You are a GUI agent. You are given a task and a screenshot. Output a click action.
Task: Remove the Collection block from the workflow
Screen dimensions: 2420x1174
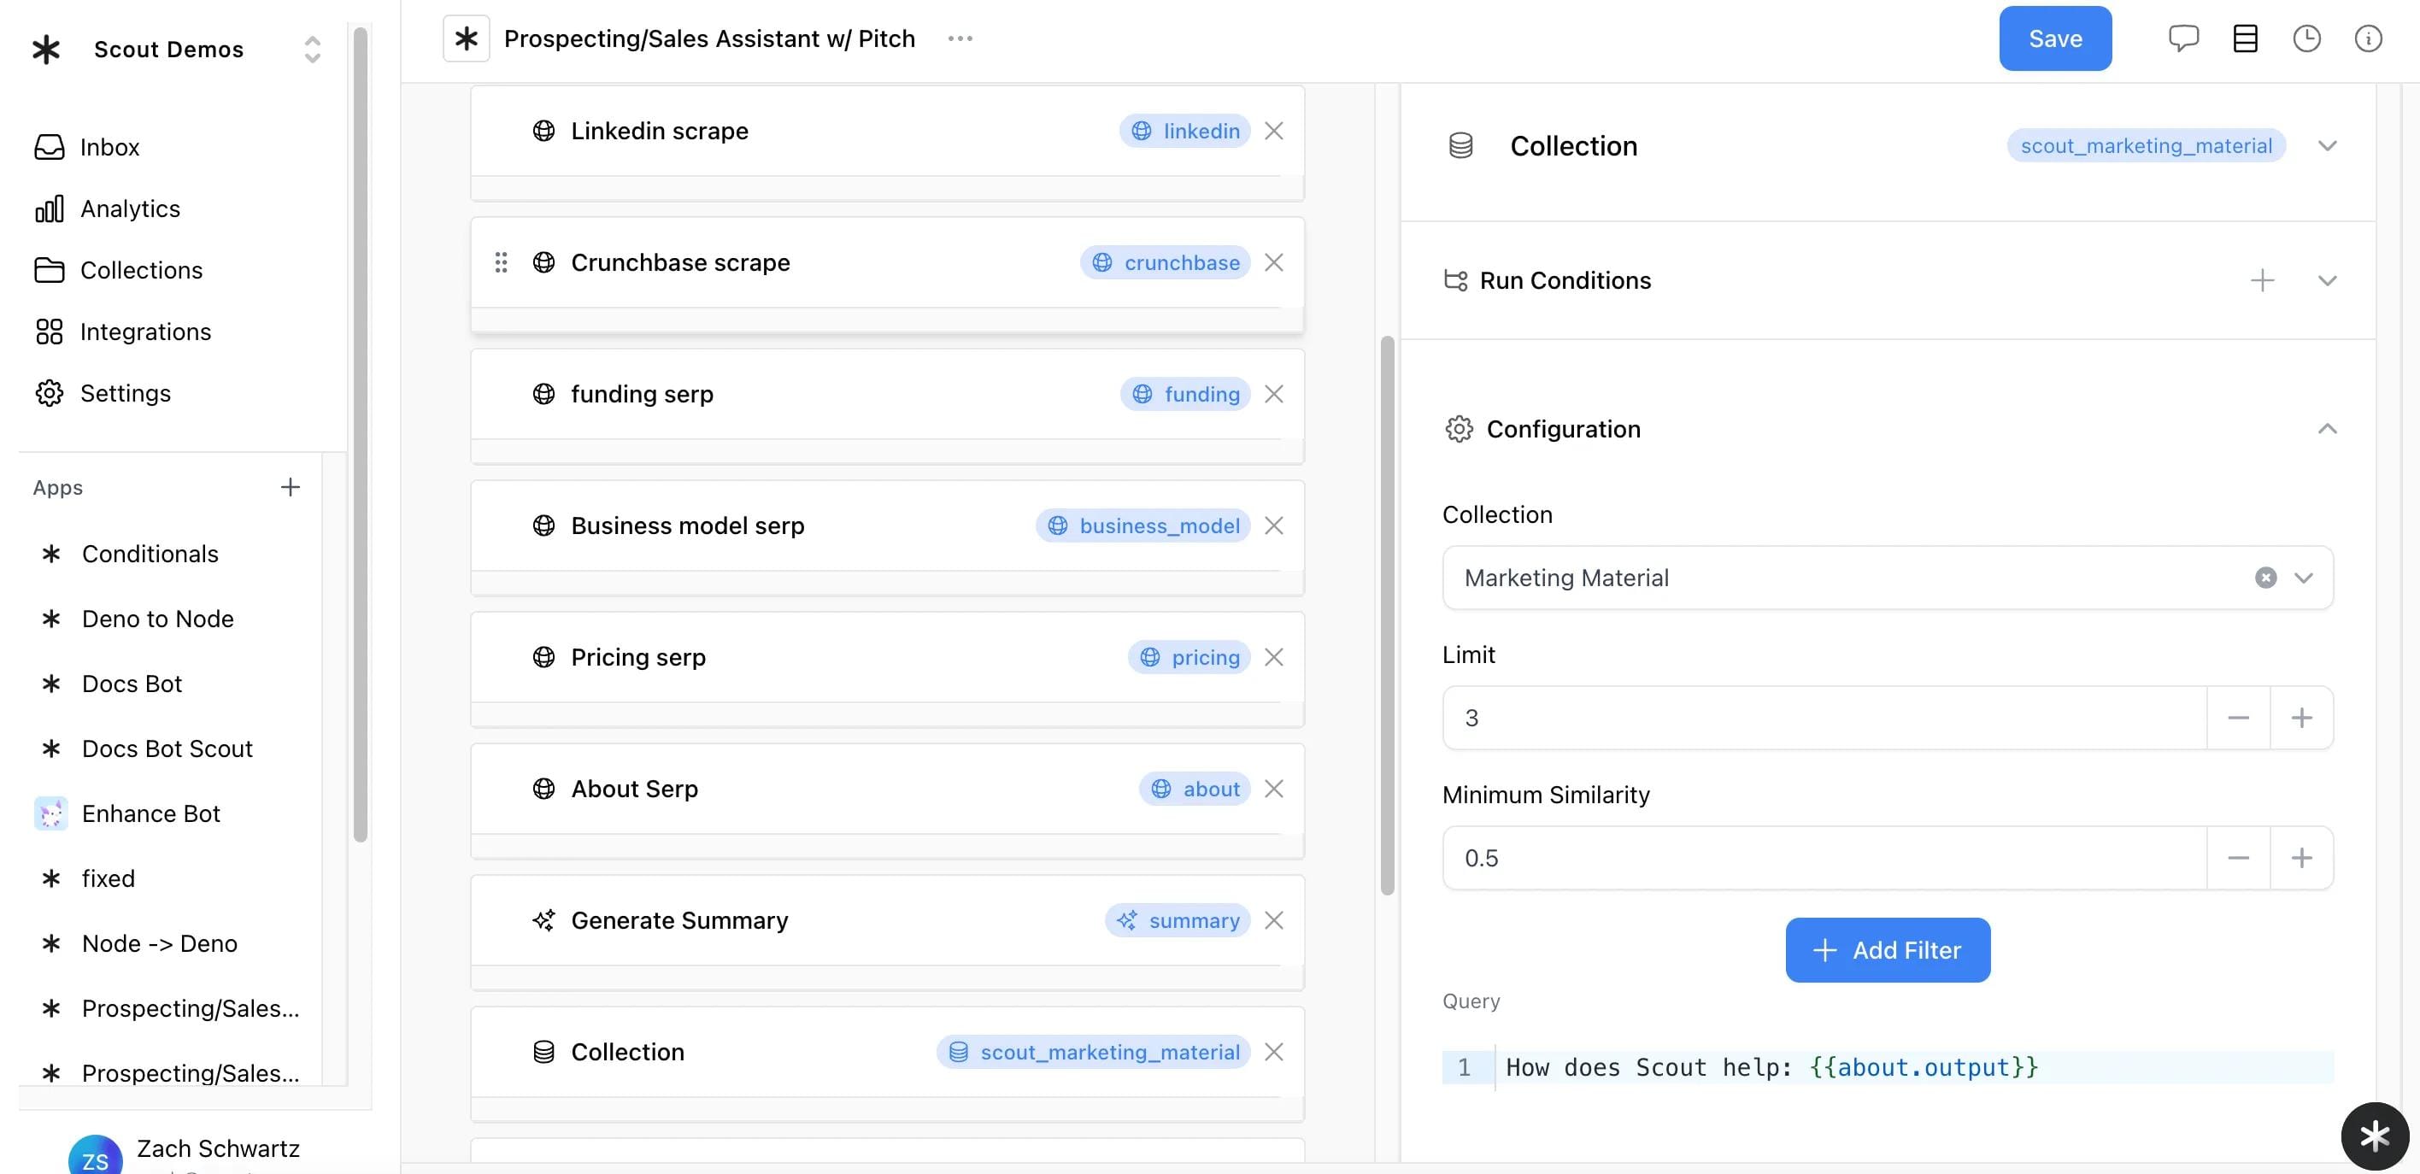pyautogui.click(x=1274, y=1051)
